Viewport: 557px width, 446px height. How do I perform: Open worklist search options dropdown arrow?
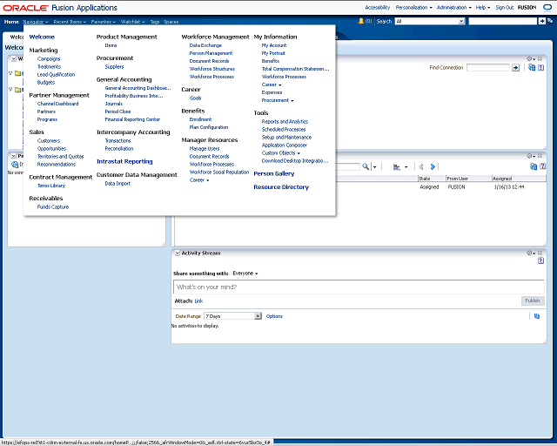(374, 166)
